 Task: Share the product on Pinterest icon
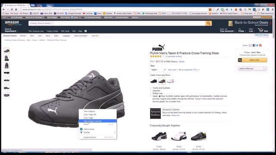point(260,45)
